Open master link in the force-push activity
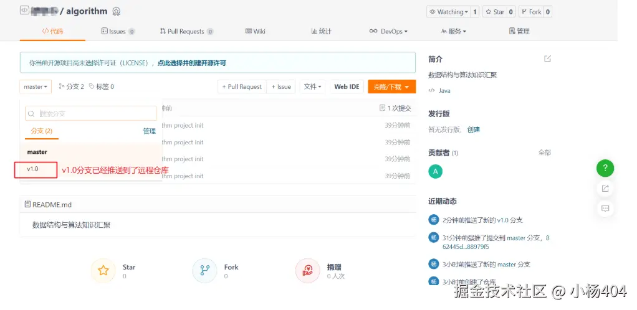This screenshot has height=310, width=637. click(x=516, y=238)
